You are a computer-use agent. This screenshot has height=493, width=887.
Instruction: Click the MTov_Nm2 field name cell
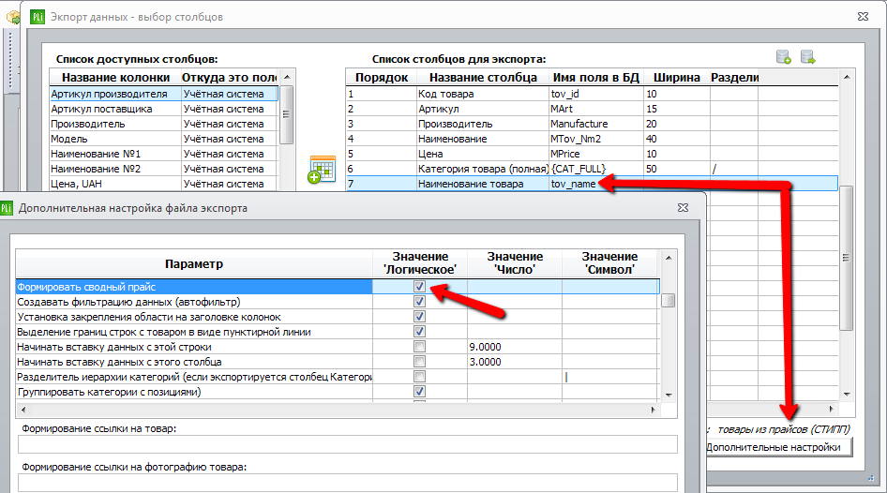tap(596, 139)
